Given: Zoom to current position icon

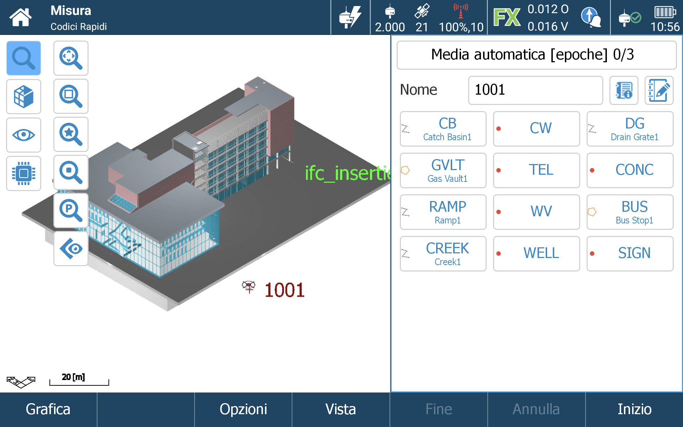Looking at the screenshot, I should pyautogui.click(x=71, y=172).
